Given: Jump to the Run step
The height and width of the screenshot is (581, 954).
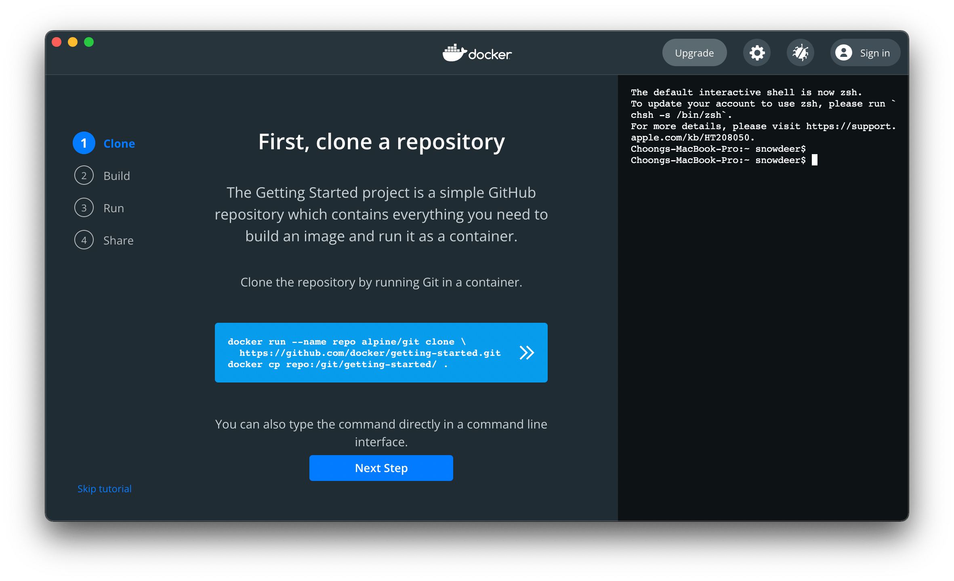Looking at the screenshot, I should pyautogui.click(x=114, y=208).
